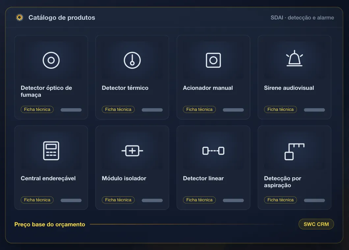Open Ficha técnica for Detector óptico de fumaça
Screen dimensions: 349x250
37,110
